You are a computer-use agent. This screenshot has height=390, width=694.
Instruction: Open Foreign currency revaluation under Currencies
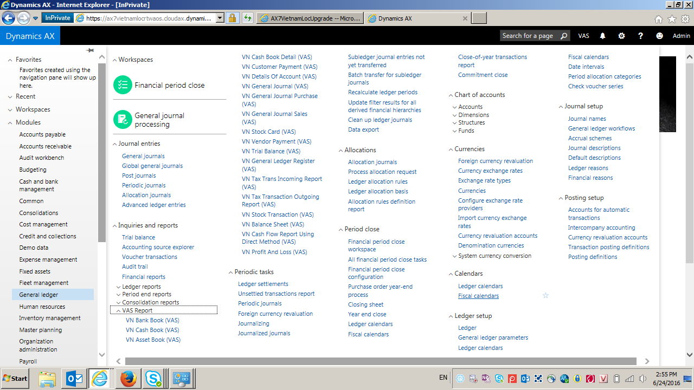click(x=496, y=161)
